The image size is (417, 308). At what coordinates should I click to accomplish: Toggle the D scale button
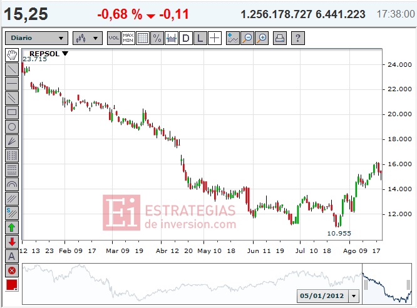185,38
